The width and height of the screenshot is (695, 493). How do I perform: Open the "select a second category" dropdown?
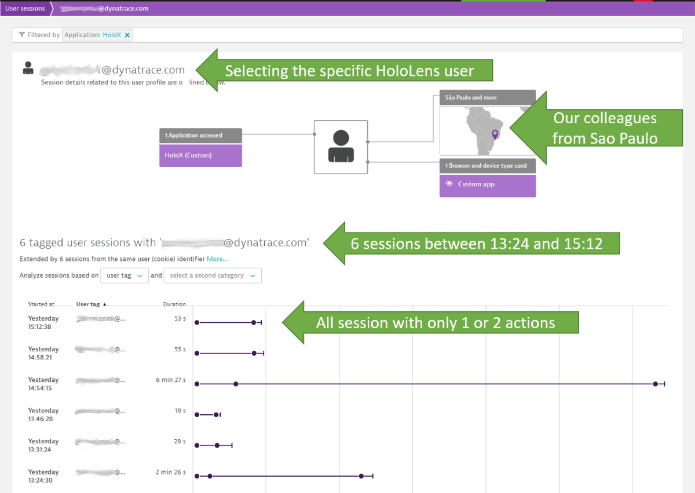click(x=212, y=275)
